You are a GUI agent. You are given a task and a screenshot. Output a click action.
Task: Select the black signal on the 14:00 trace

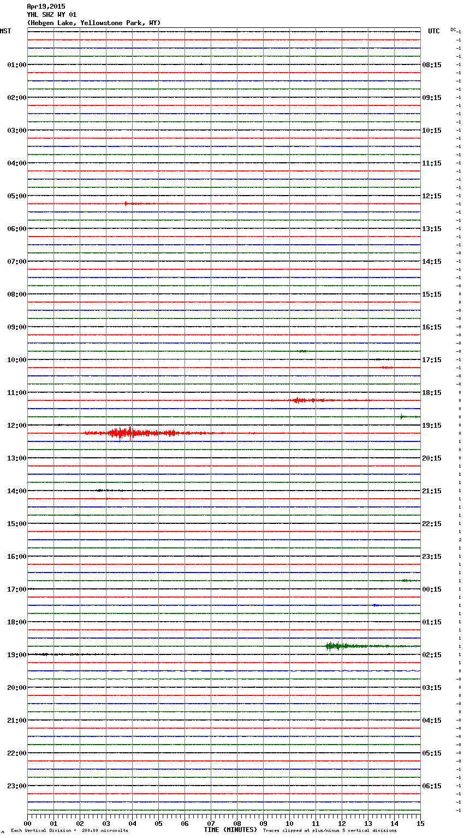[x=102, y=491]
